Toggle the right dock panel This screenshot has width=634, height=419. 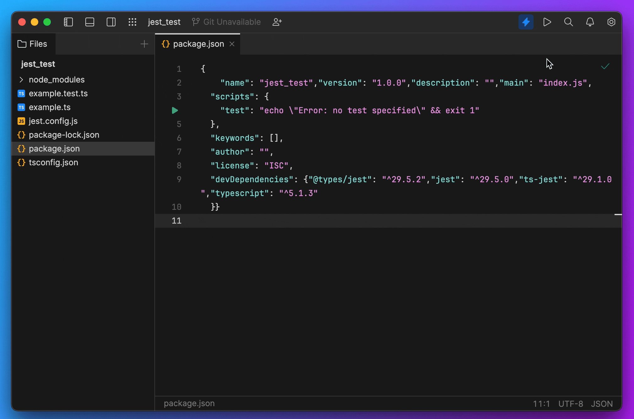click(111, 22)
